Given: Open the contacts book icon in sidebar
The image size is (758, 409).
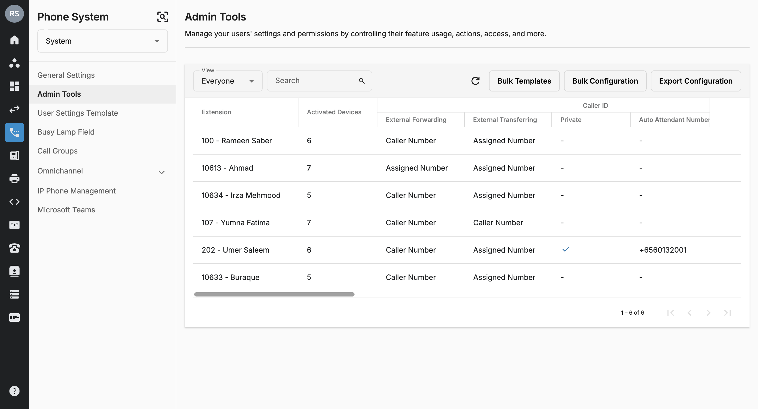Looking at the screenshot, I should (14, 271).
